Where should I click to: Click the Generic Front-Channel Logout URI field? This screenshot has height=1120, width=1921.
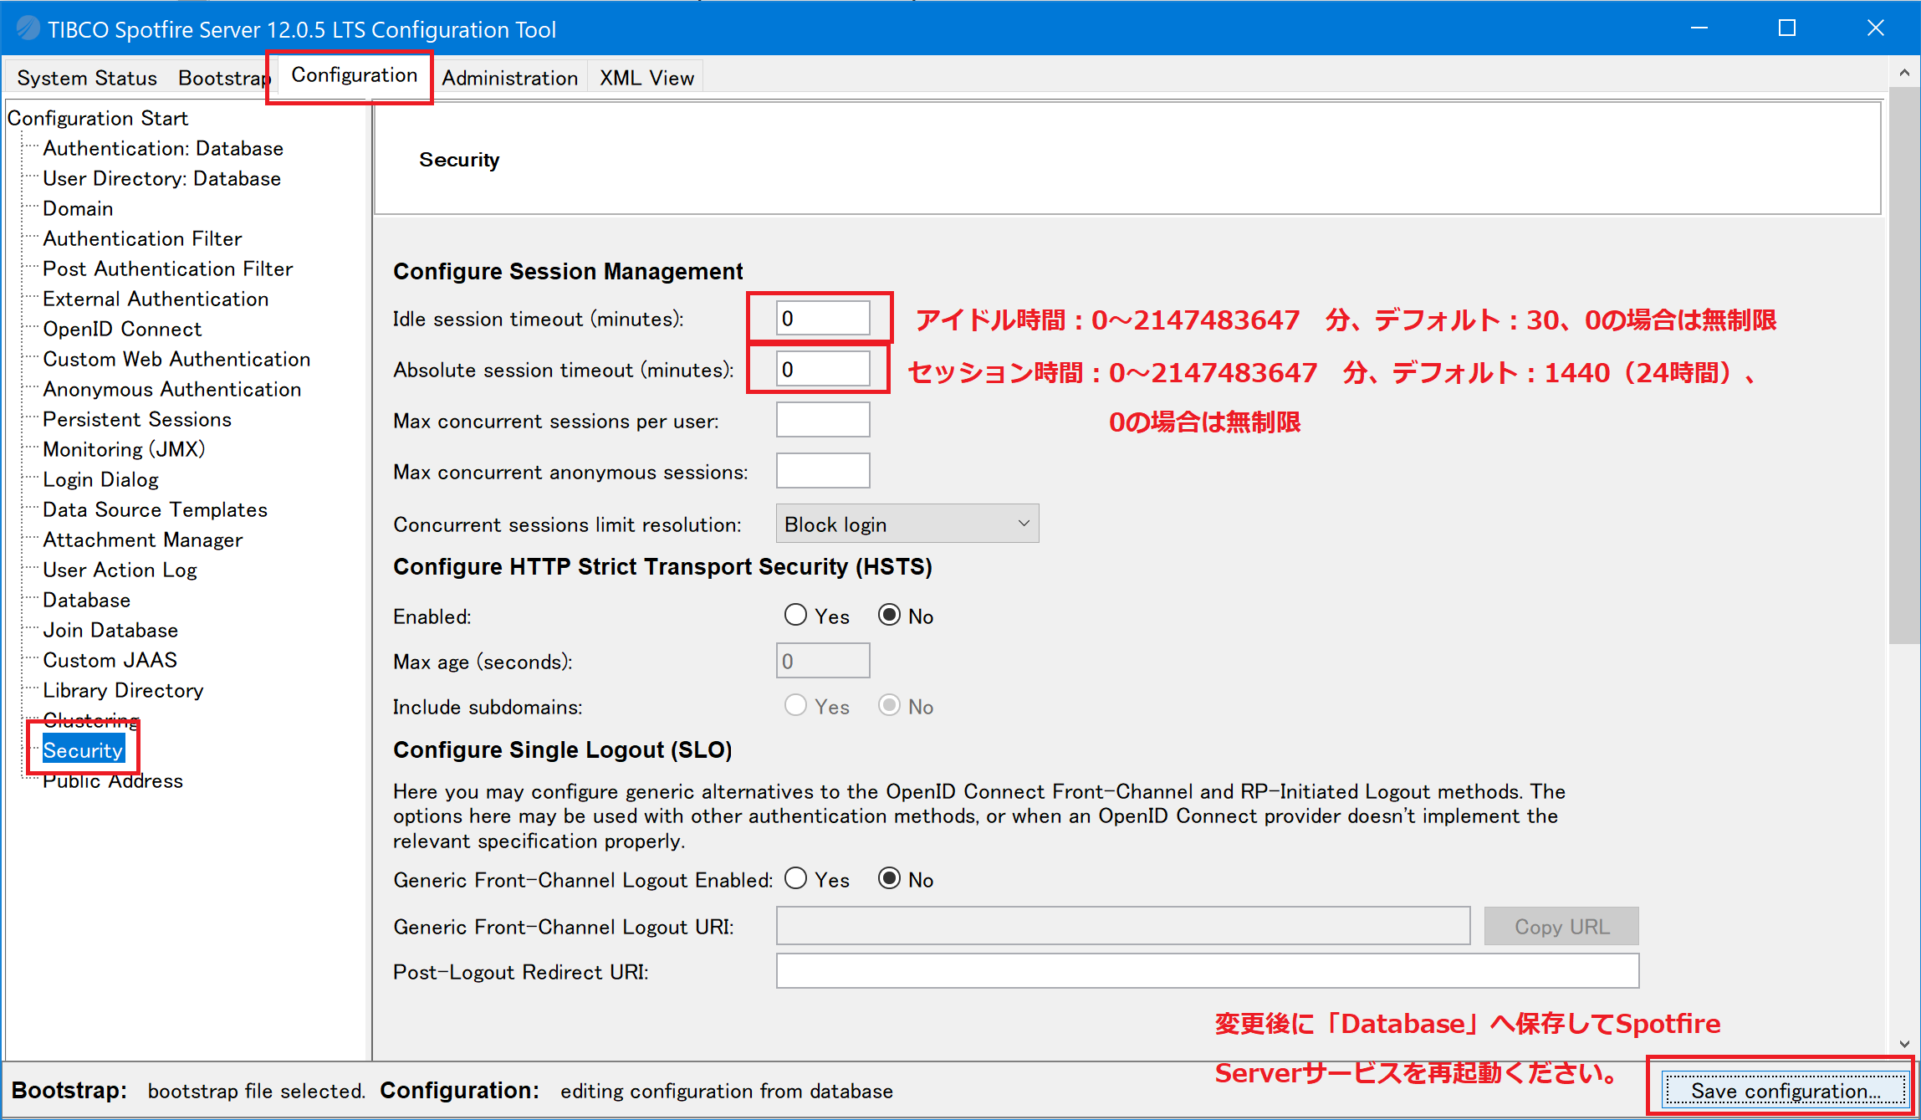coord(1123,926)
